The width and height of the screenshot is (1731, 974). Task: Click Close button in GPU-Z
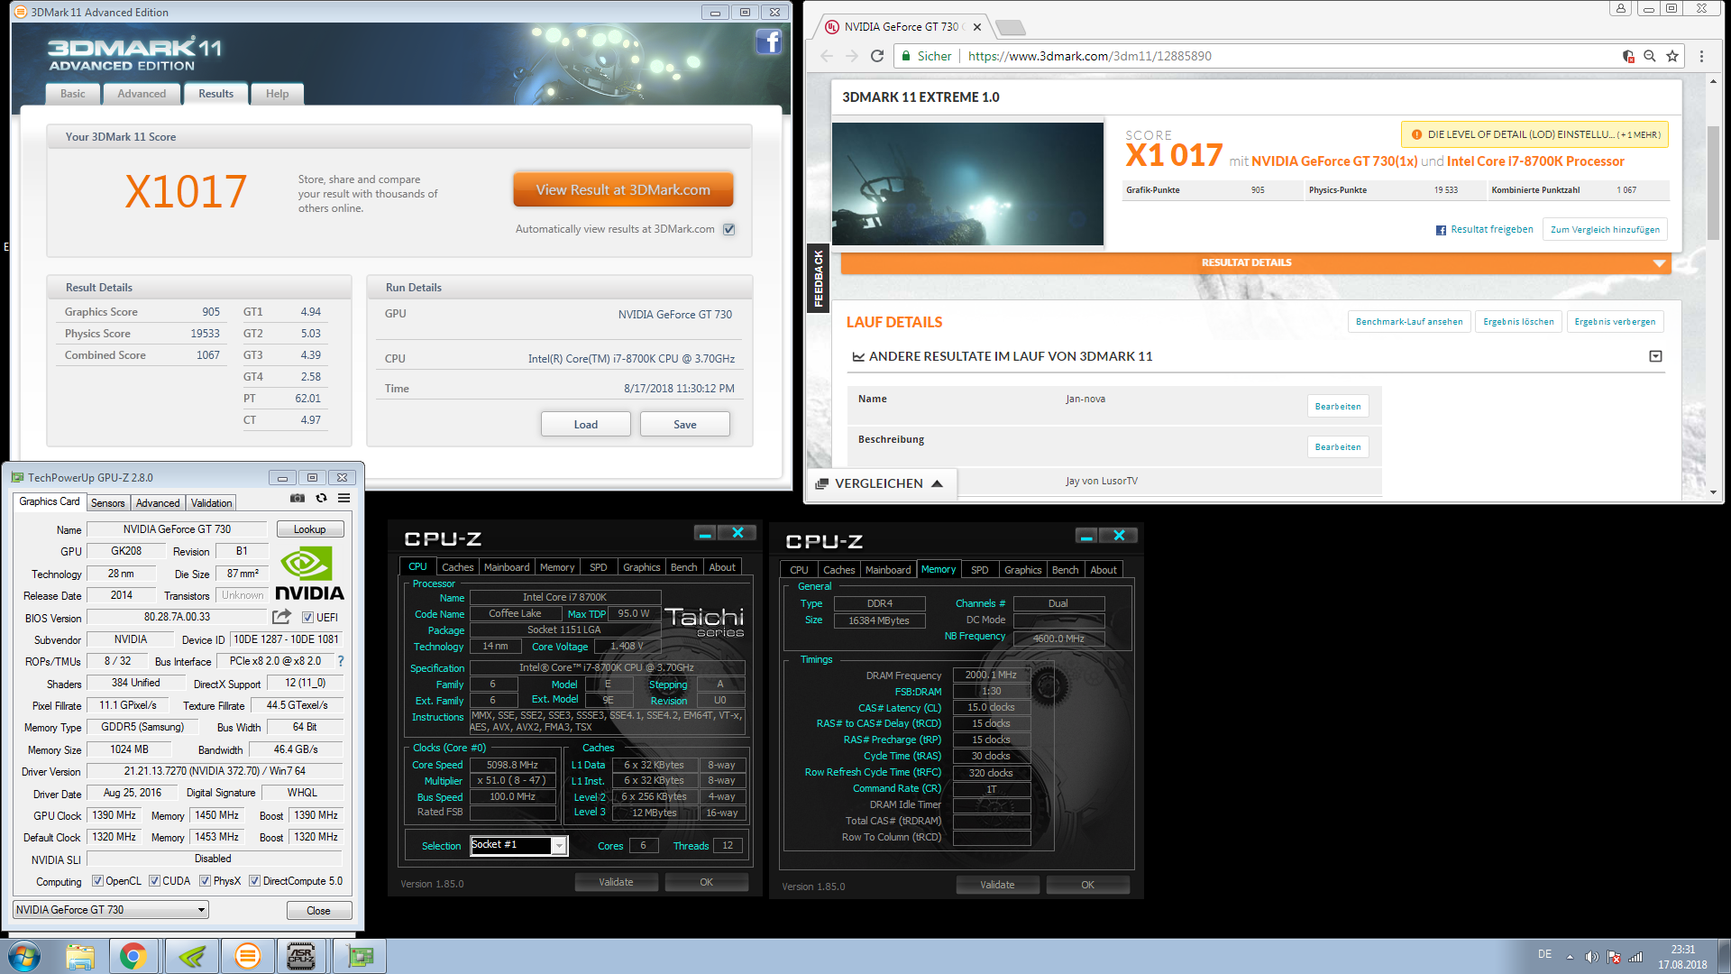pos(318,911)
